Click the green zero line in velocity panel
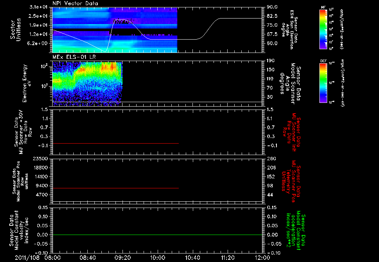 tap(157, 235)
